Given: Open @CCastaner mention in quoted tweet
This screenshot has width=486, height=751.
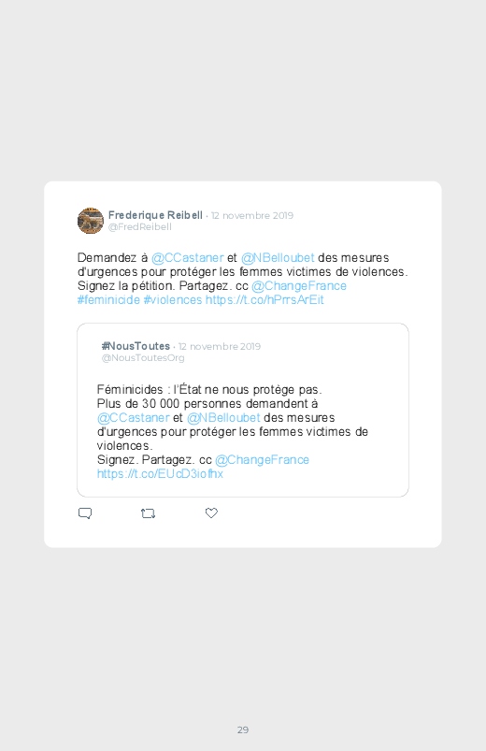Looking at the screenshot, I should click(x=133, y=418).
